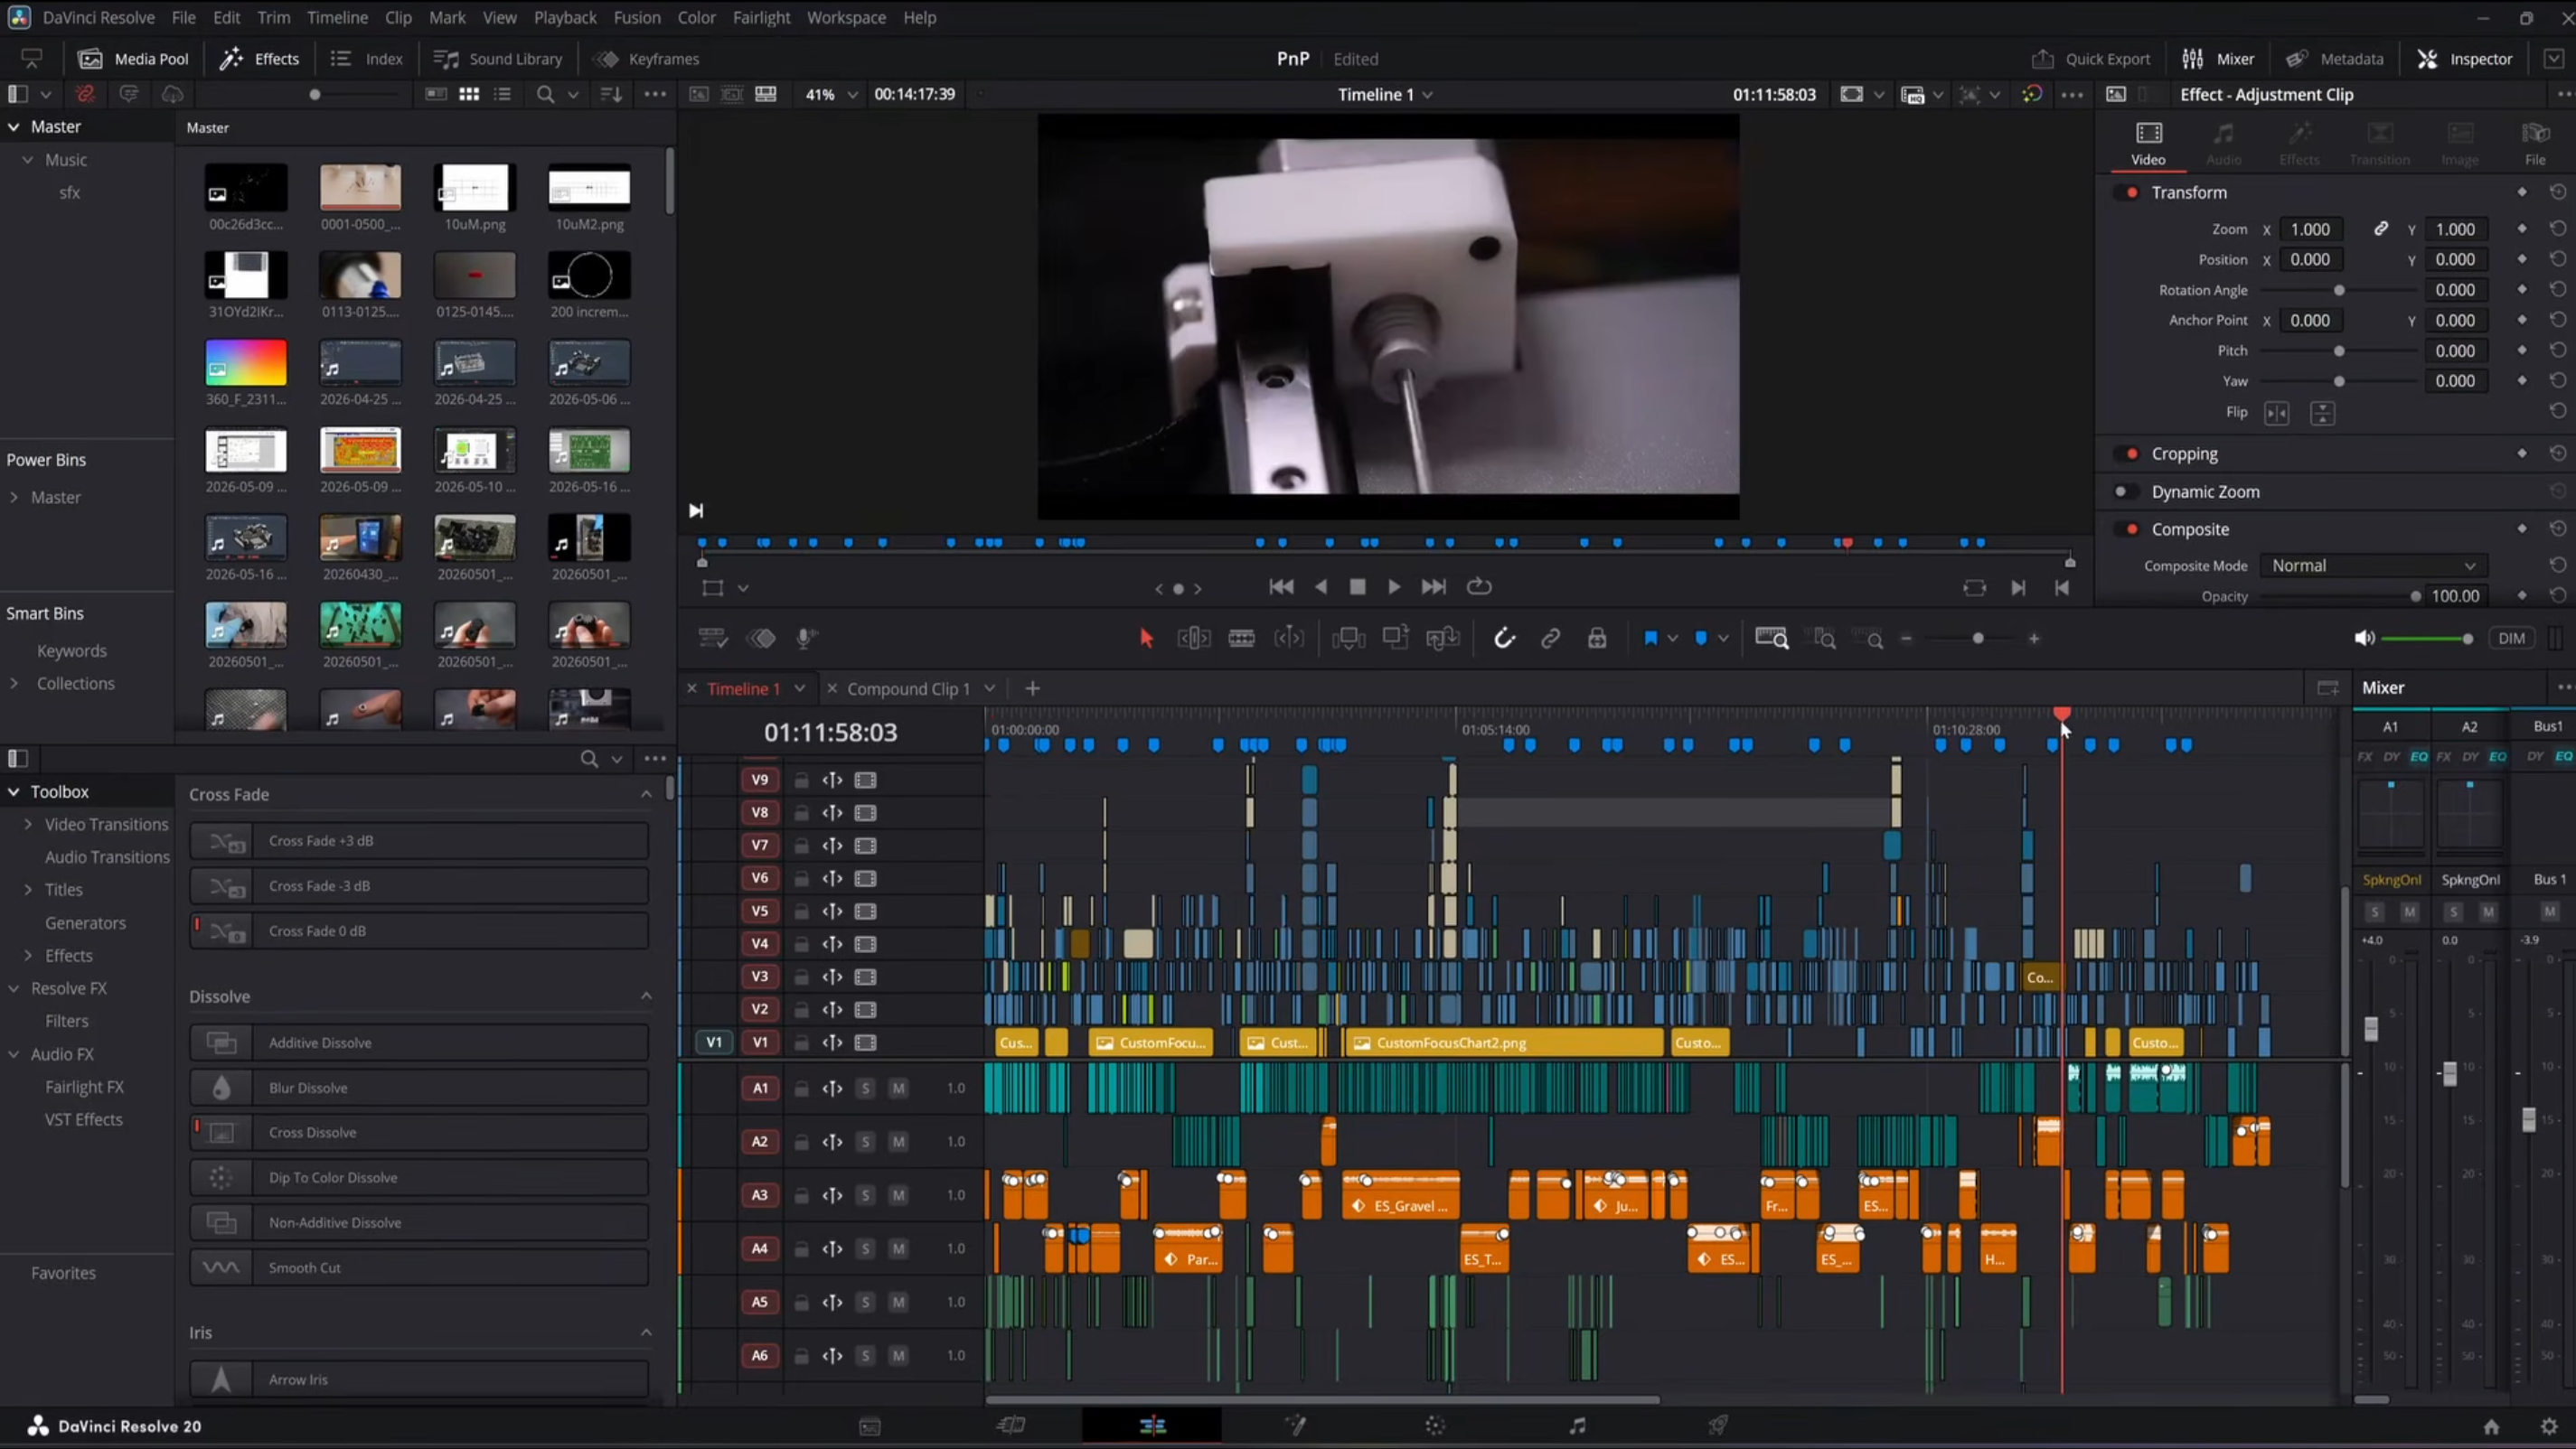Viewport: 2576px width, 1449px height.
Task: Expand the Titles category in Toolbox
Action: [28, 890]
